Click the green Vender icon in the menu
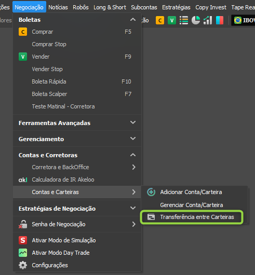The height and width of the screenshot is (275, 255). [23, 57]
